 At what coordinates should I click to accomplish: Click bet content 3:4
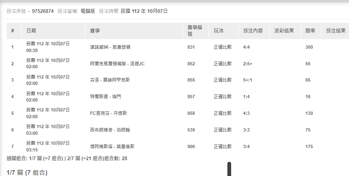click(x=247, y=146)
